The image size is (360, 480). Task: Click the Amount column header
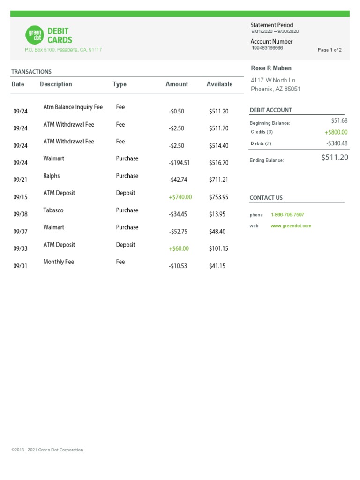coord(177,84)
